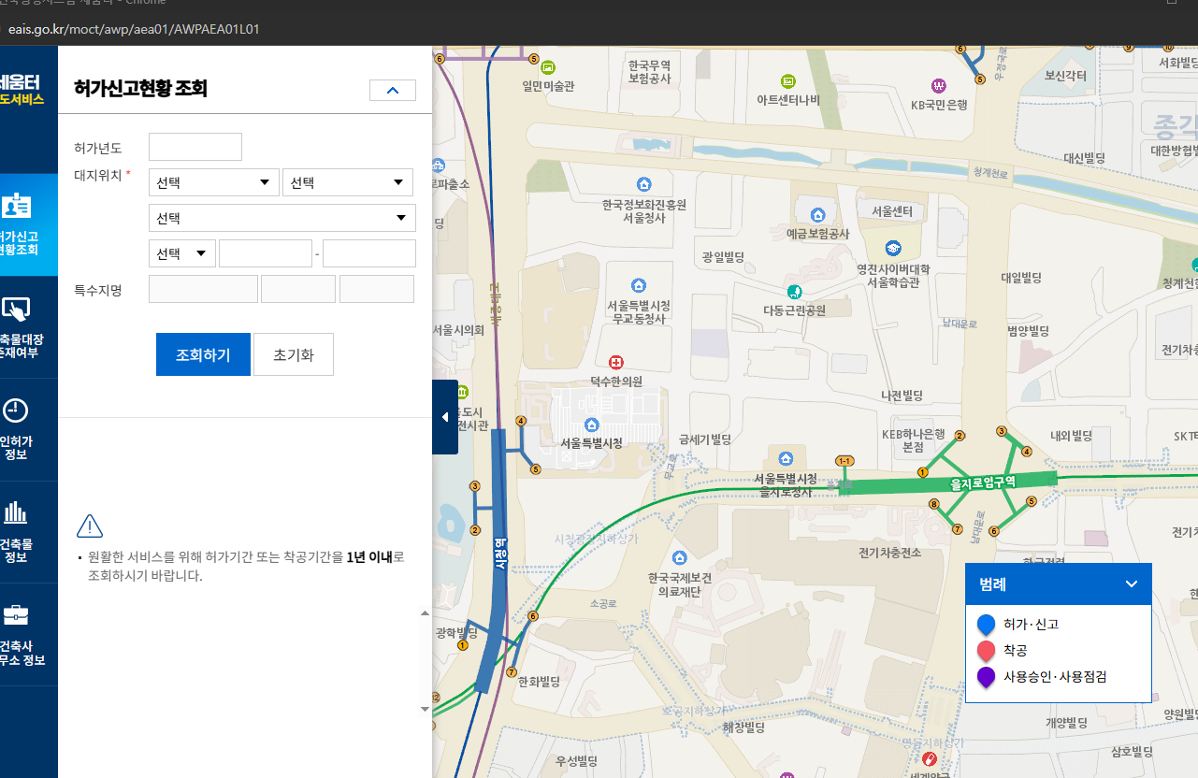This screenshot has width=1198, height=778.
Task: Click the 세움터 logo
Action: (21, 89)
